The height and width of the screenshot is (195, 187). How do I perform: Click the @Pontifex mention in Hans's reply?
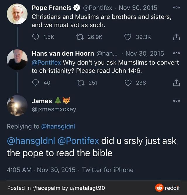(x=46, y=62)
